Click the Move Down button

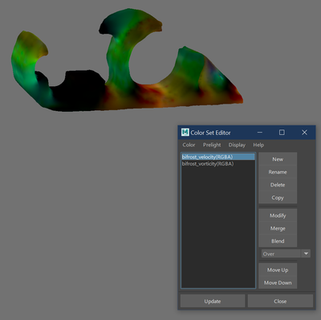(278, 283)
